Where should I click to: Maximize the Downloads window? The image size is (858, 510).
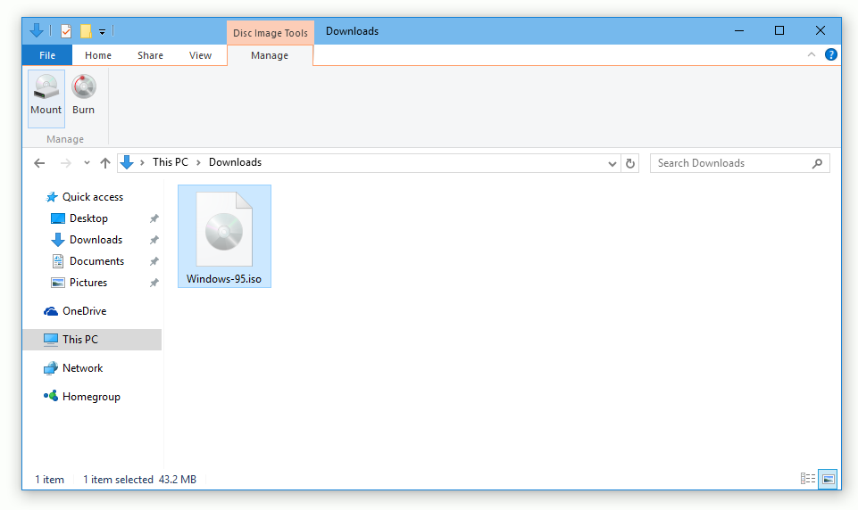pos(779,30)
